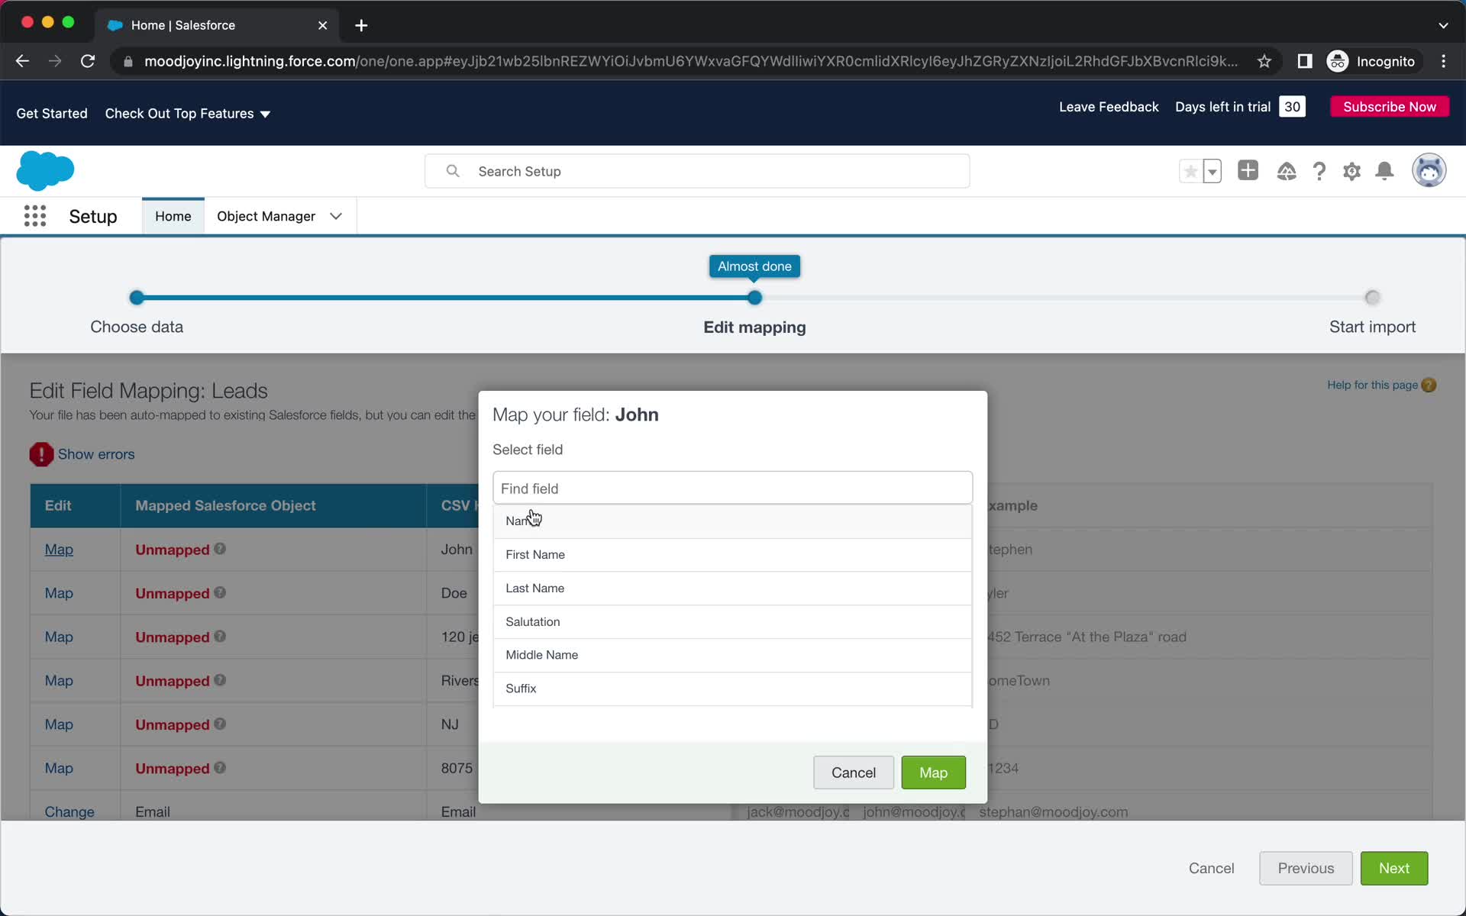Viewport: 1466px width, 916px height.
Task: Click the green Next button
Action: coord(1393,868)
